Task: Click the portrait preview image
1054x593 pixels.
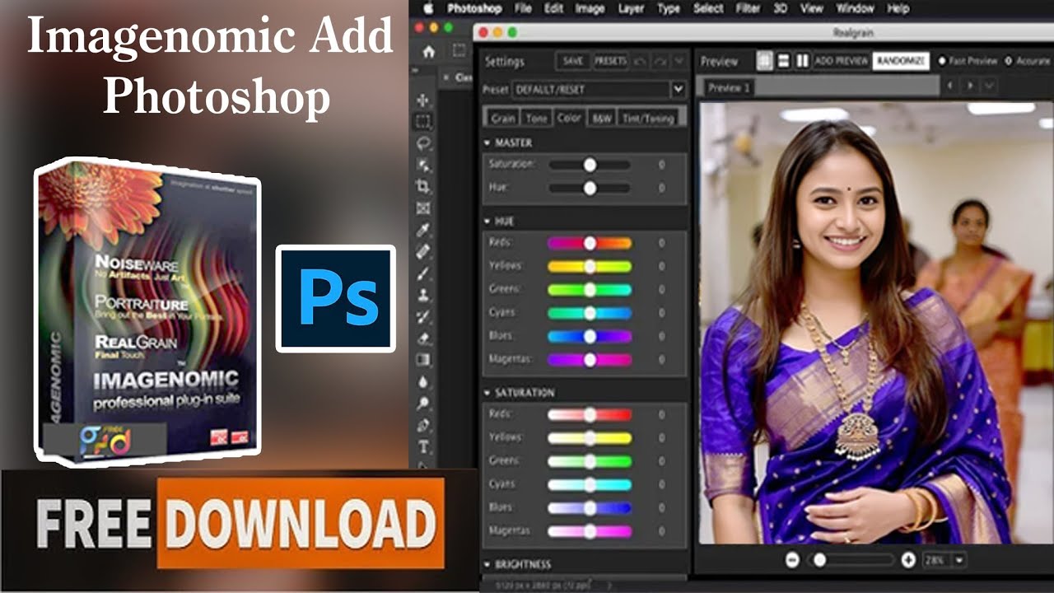Action: [875, 323]
